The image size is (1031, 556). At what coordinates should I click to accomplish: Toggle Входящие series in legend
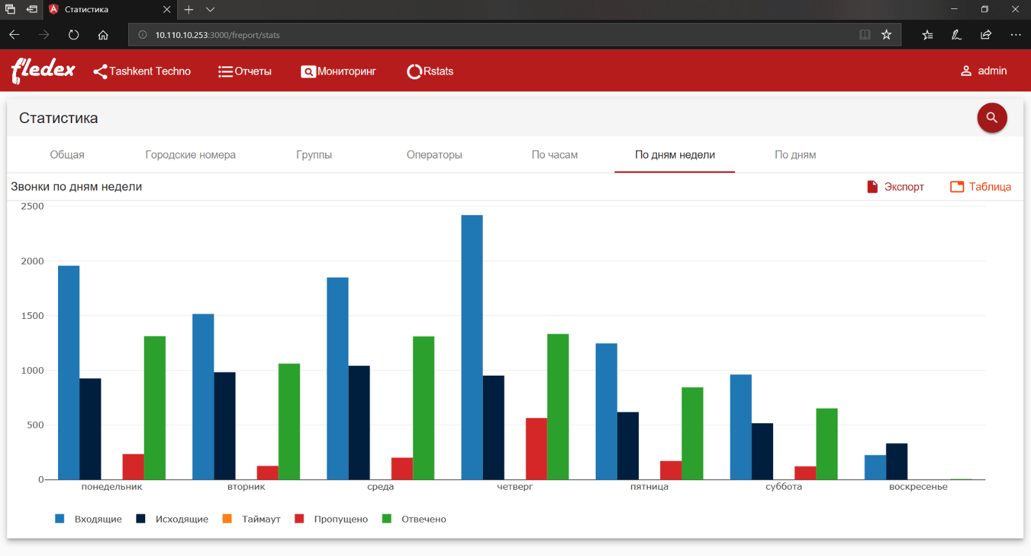88,519
